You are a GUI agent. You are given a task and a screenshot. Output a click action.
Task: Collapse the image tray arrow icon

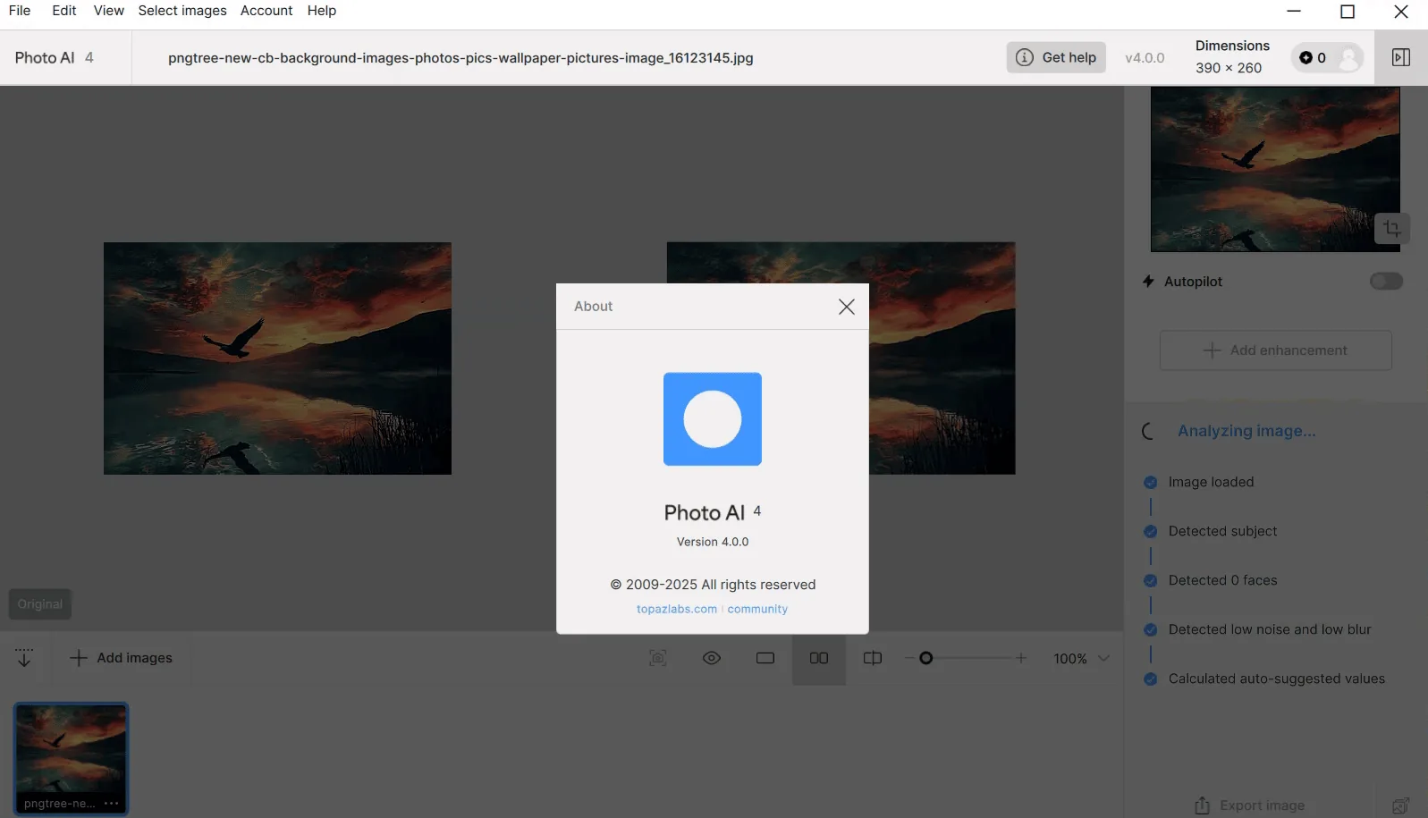click(24, 659)
